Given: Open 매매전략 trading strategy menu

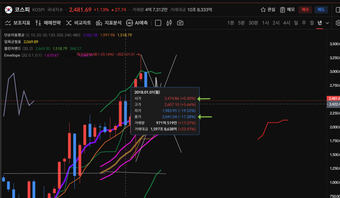Looking at the screenshot, I should coord(48,23).
